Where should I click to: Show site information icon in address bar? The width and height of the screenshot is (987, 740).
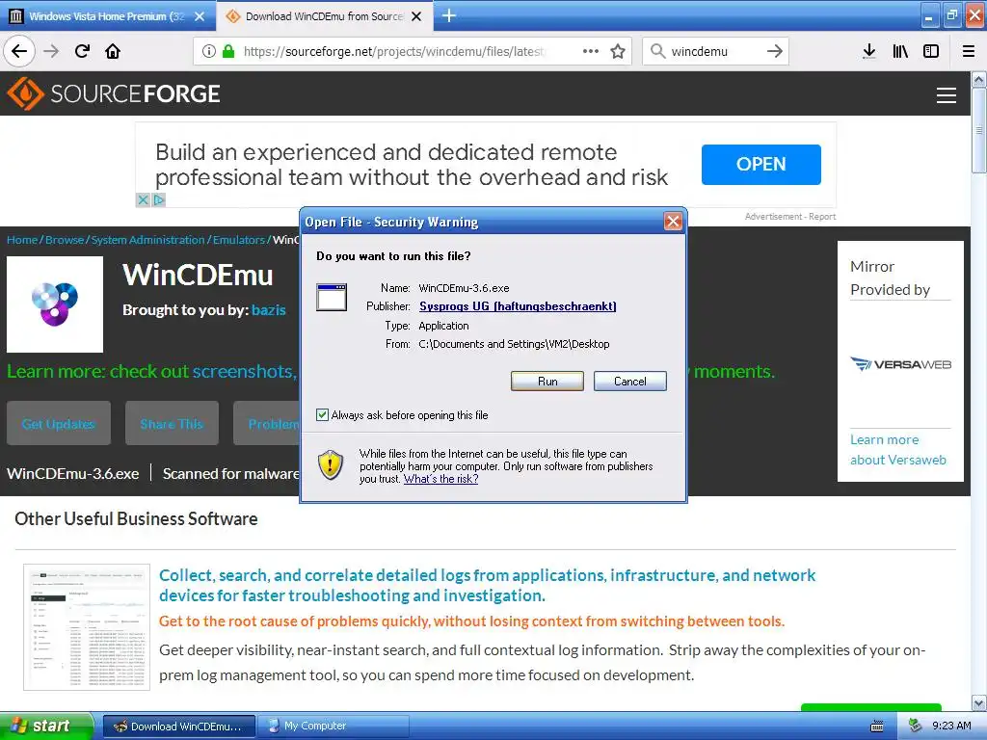coord(209,51)
